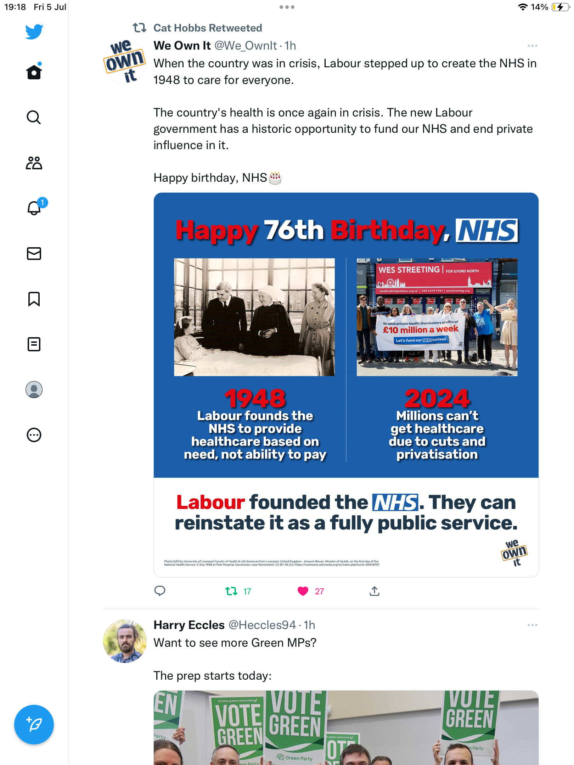Open the Twitter bird logo
Screen dimensions: 574x765
click(34, 32)
